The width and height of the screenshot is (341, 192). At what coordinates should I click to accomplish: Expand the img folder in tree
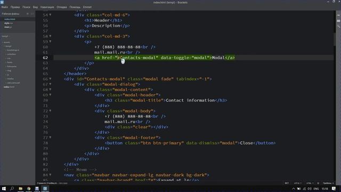[9, 70]
